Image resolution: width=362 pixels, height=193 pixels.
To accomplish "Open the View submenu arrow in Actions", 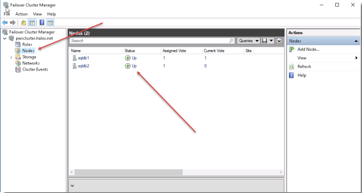I will [x=356, y=58].
